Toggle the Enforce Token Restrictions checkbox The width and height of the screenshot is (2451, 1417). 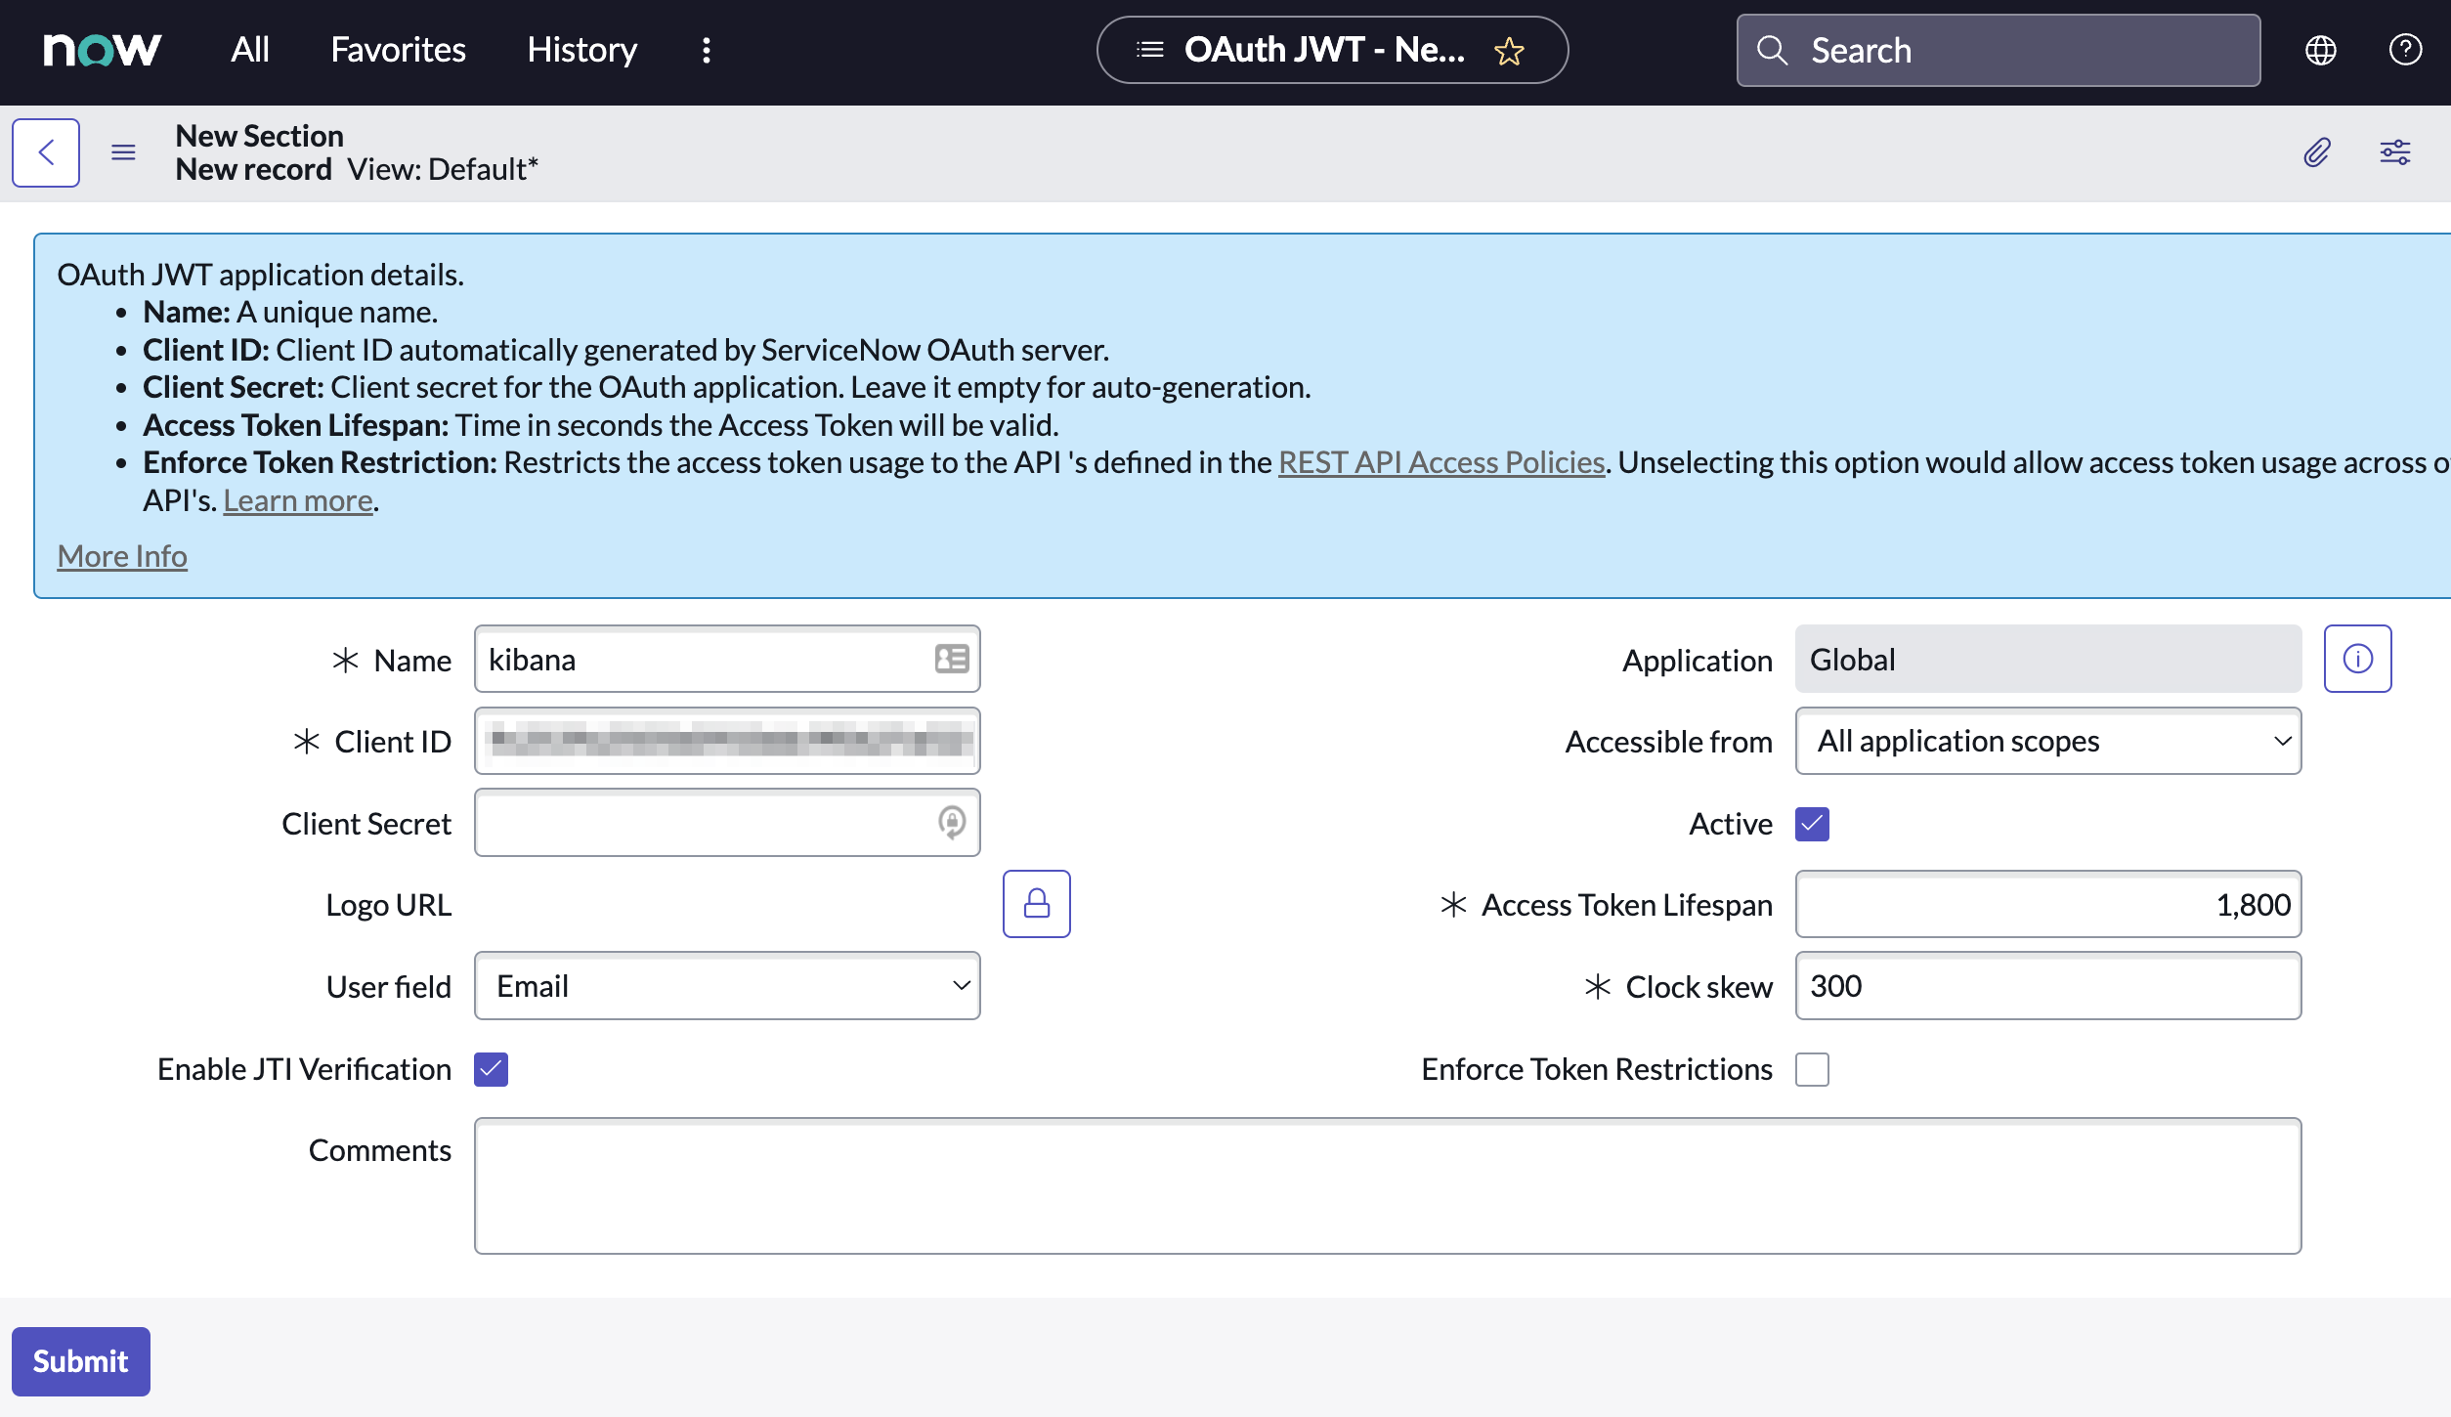pyautogui.click(x=1812, y=1068)
